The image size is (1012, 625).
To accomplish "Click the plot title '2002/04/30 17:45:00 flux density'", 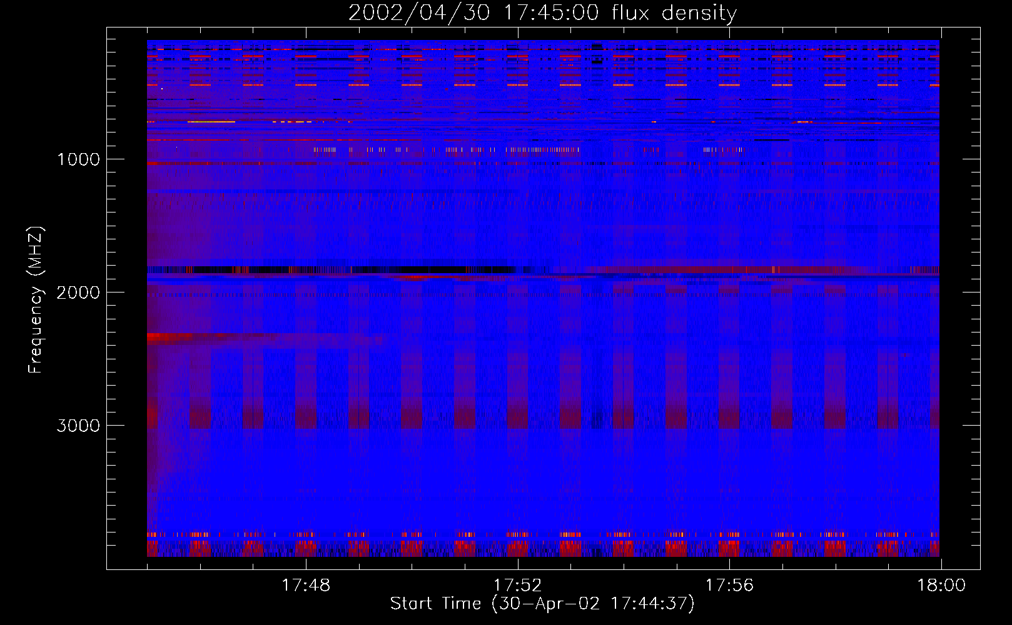I will 542,13.
